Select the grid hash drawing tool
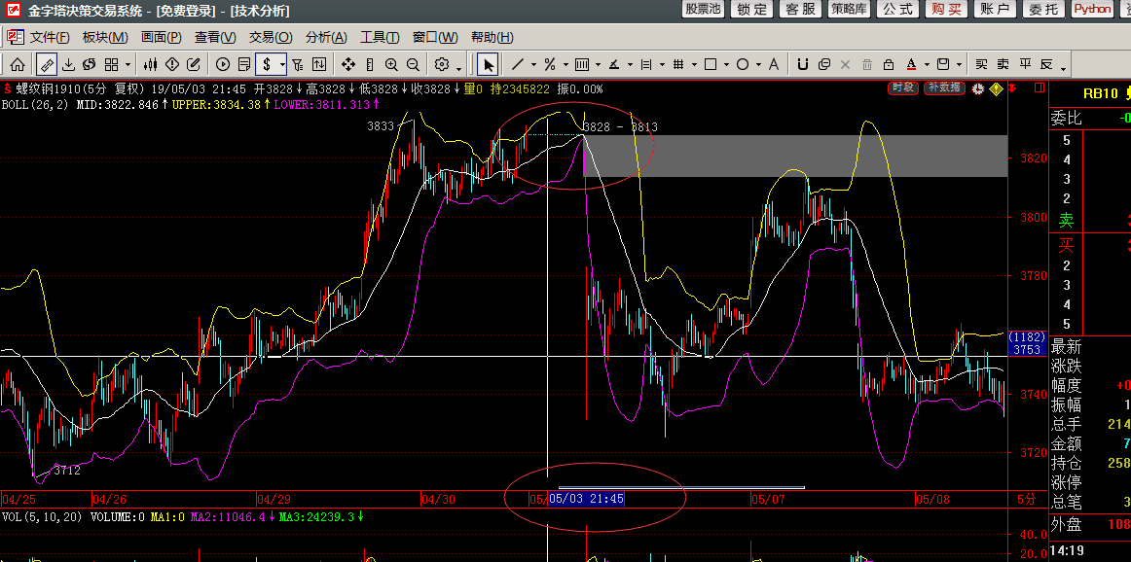1131x562 pixels. point(678,65)
